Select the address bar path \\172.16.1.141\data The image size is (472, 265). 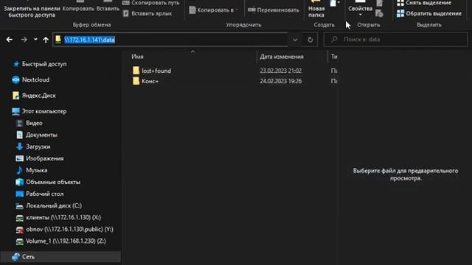[x=89, y=40]
